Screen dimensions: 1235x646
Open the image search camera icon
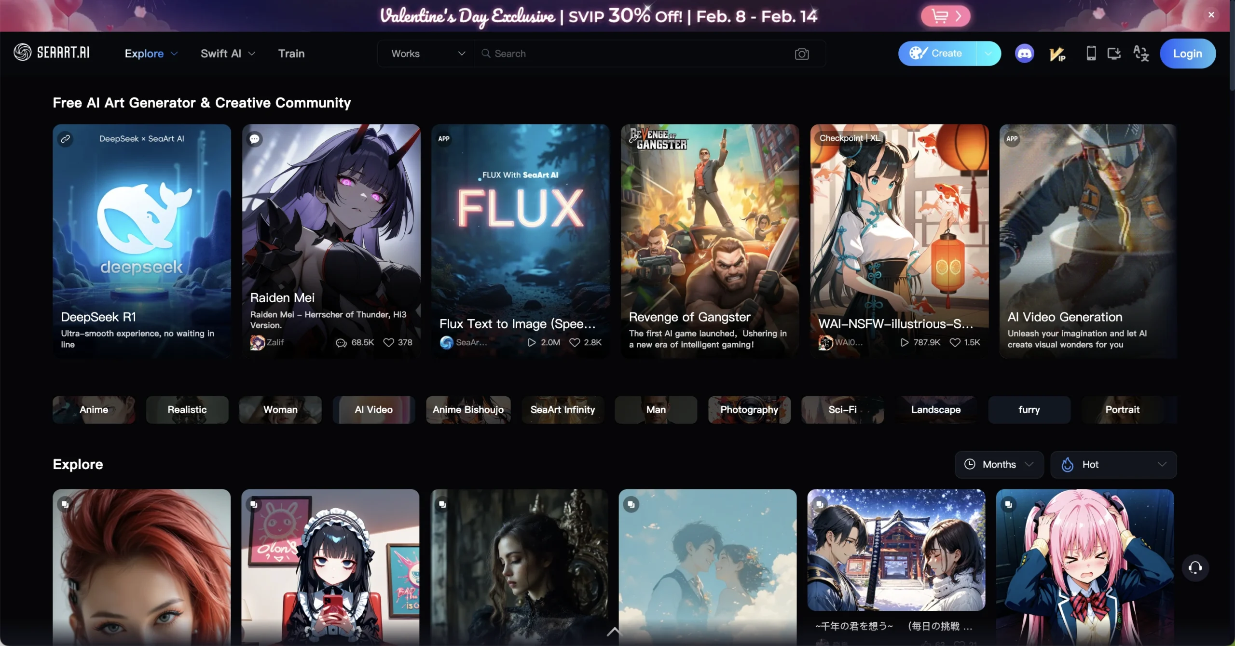801,54
